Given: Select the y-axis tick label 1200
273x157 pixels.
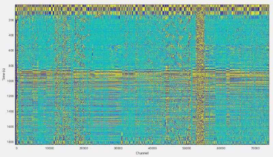Looking at the screenshot, I should click(x=10, y=96).
